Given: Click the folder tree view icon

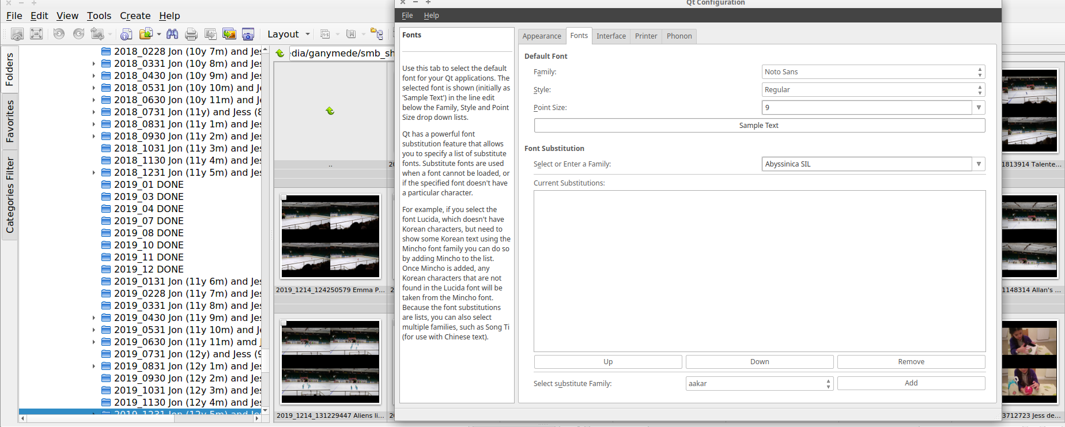Looking at the screenshot, I should [376, 34].
